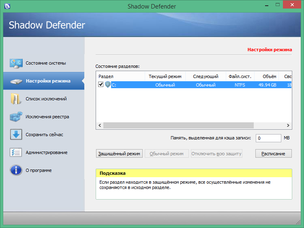Maximize the Shadow Defender window
Viewport: 304px width, 228px height.
(278, 4)
